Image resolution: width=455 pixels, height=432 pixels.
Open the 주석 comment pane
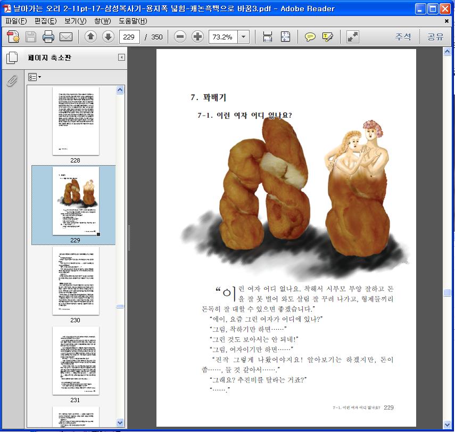(403, 37)
